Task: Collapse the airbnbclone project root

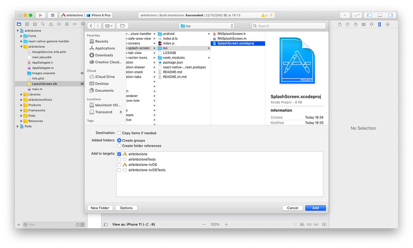Action: click(18, 31)
